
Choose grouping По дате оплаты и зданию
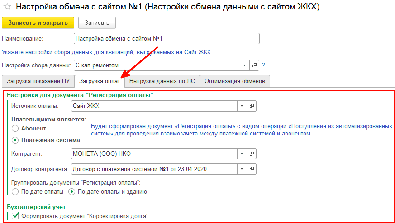[x=71, y=191]
